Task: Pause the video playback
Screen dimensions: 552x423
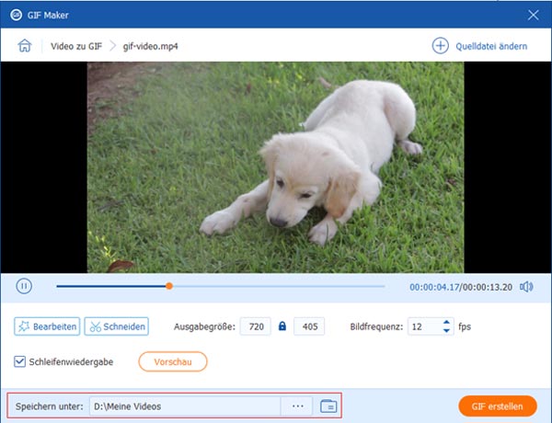Action: [x=24, y=286]
